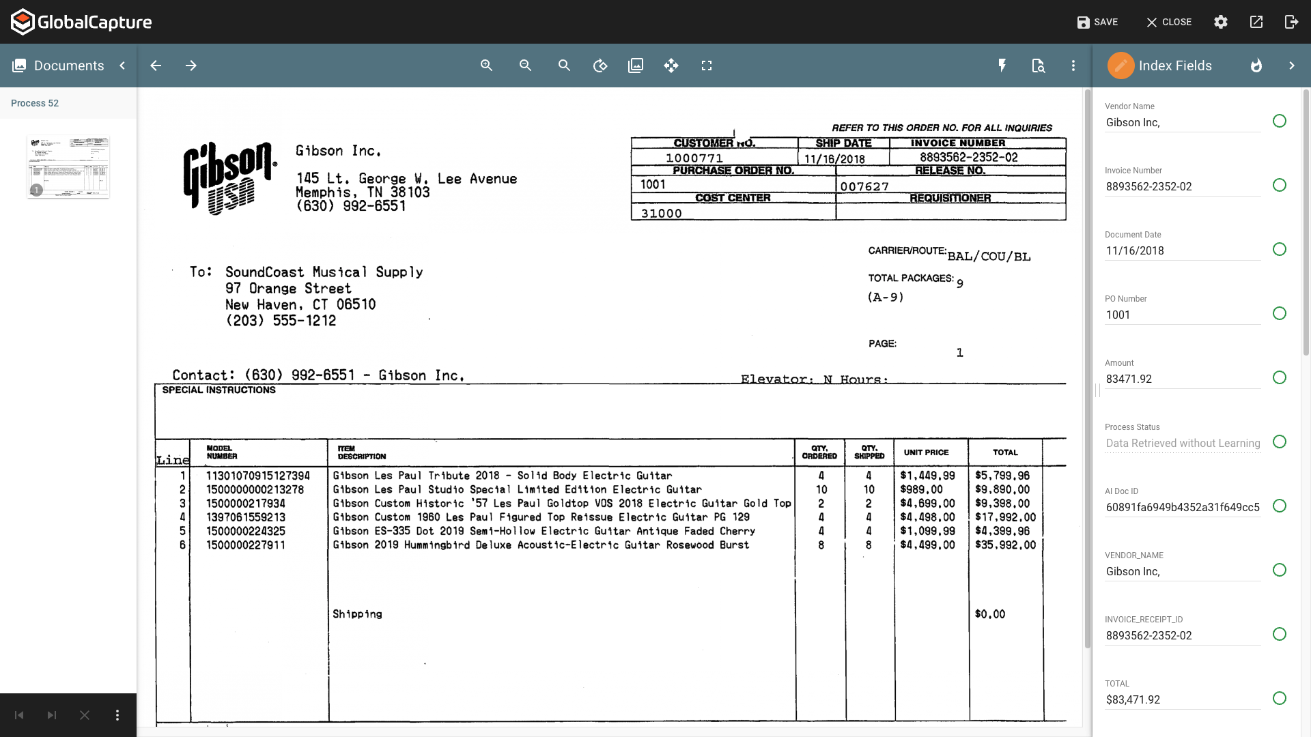Collapse the Index Fields panel chevron
Viewport: 1311px width, 737px height.
tap(1292, 66)
